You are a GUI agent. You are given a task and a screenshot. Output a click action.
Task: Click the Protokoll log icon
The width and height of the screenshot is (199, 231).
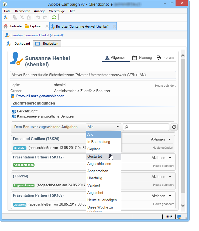(12, 96)
